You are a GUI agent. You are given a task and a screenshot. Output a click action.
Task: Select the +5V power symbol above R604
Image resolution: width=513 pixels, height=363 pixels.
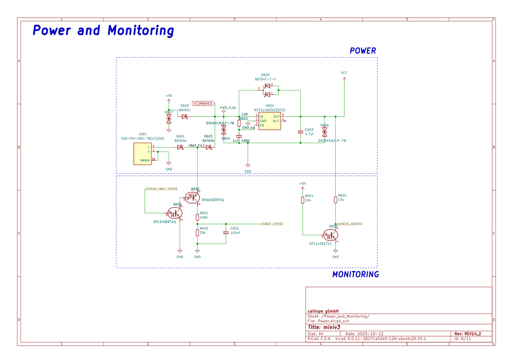pyautogui.click(x=303, y=188)
